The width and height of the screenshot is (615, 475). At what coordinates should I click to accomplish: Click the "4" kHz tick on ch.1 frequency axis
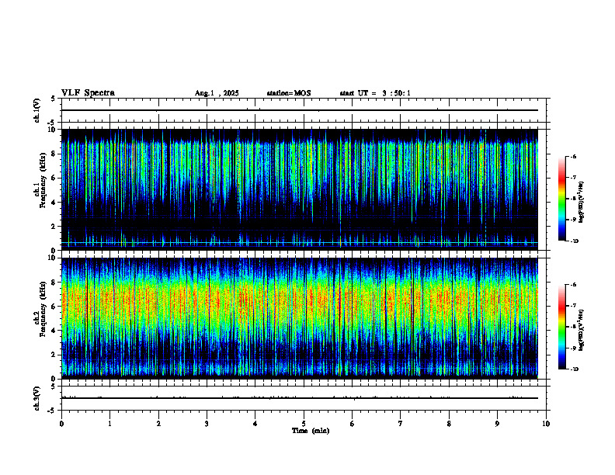pos(54,203)
